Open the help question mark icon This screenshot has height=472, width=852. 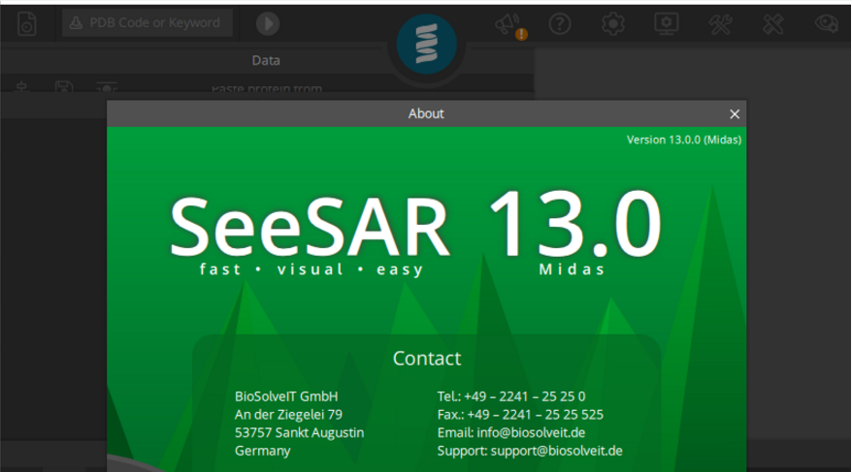coord(560,24)
